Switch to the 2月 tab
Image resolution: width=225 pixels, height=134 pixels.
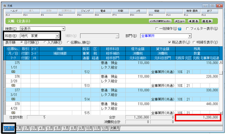(x=26, y=128)
